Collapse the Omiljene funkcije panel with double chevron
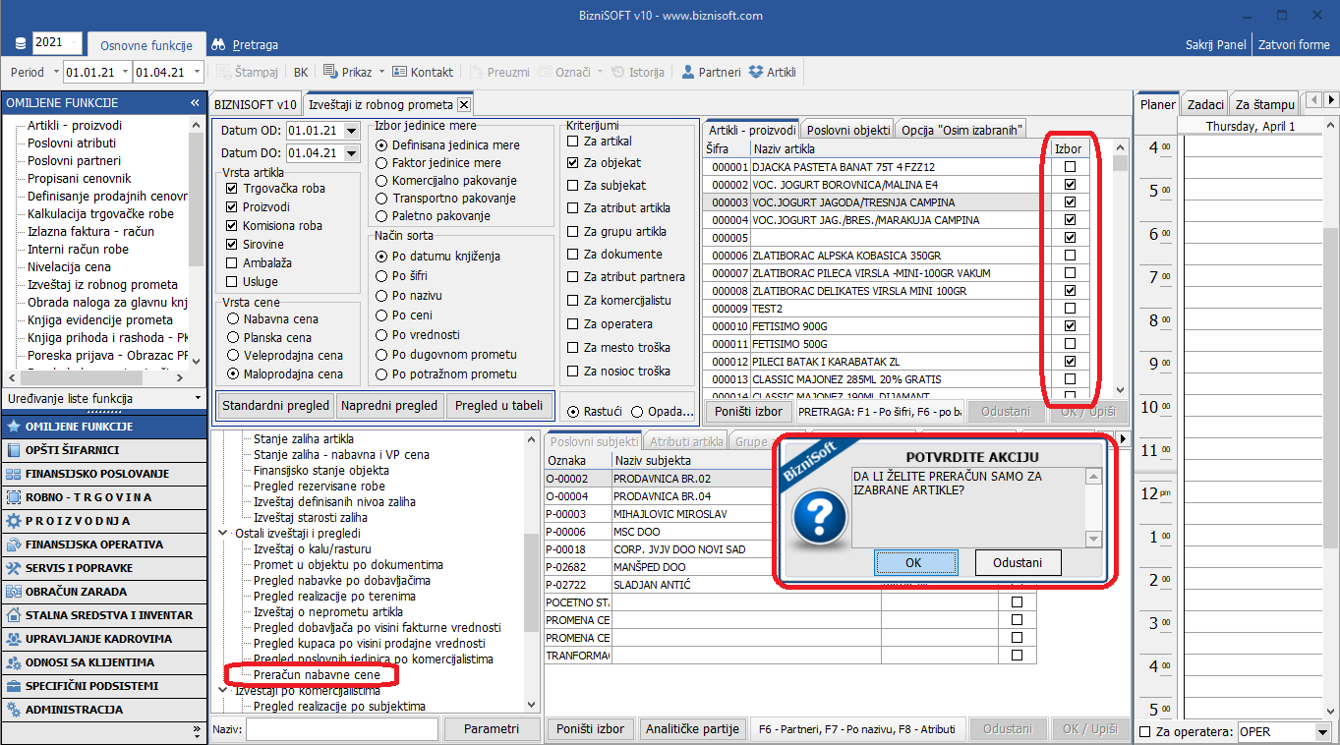Screen dimensions: 1340x745 click(x=195, y=102)
